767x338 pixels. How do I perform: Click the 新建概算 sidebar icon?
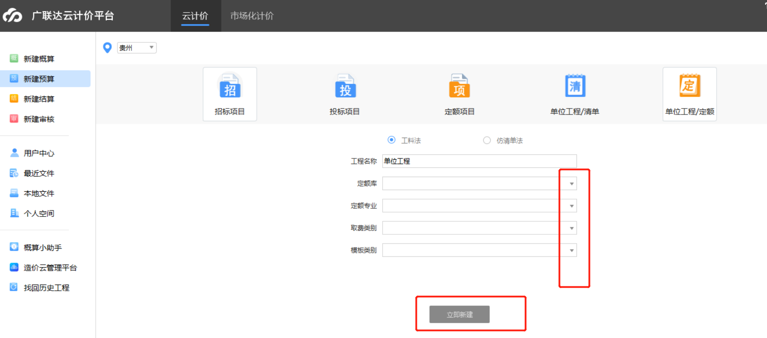tap(14, 58)
